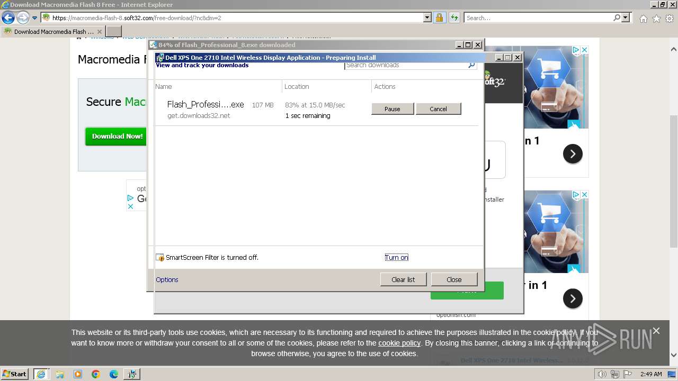Screen dimensions: 678x381
Task: Open Microsoft Edge taskbar icon
Action: (x=114, y=374)
